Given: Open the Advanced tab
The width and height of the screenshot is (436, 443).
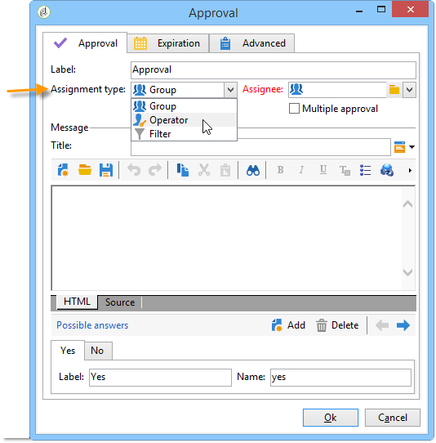Looking at the screenshot, I should pyautogui.click(x=252, y=43).
